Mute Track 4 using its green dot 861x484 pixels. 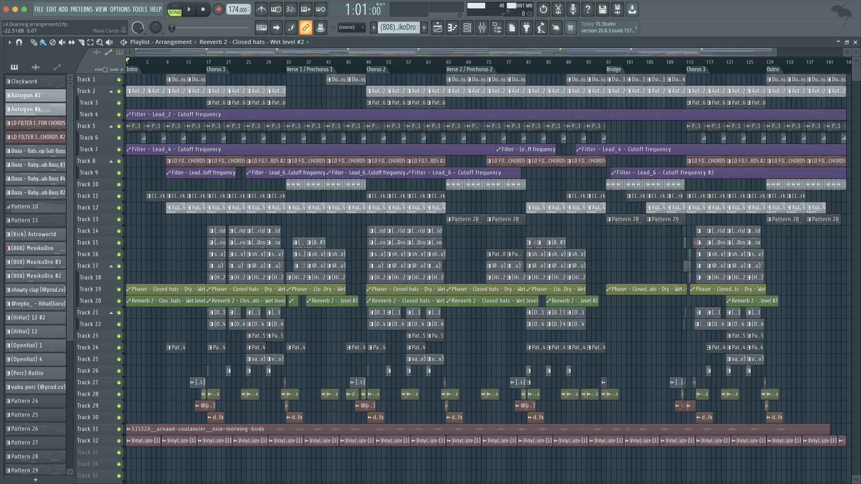click(119, 115)
